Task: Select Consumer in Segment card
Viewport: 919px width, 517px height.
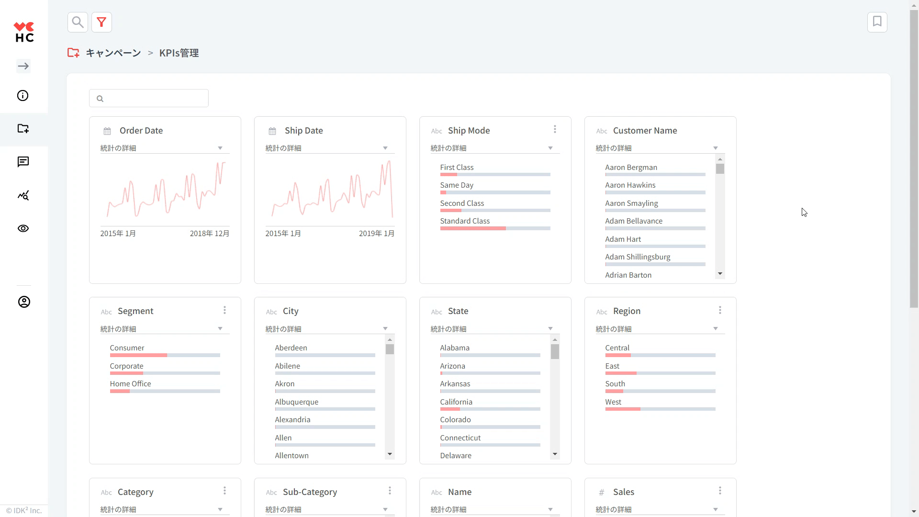Action: tap(127, 348)
